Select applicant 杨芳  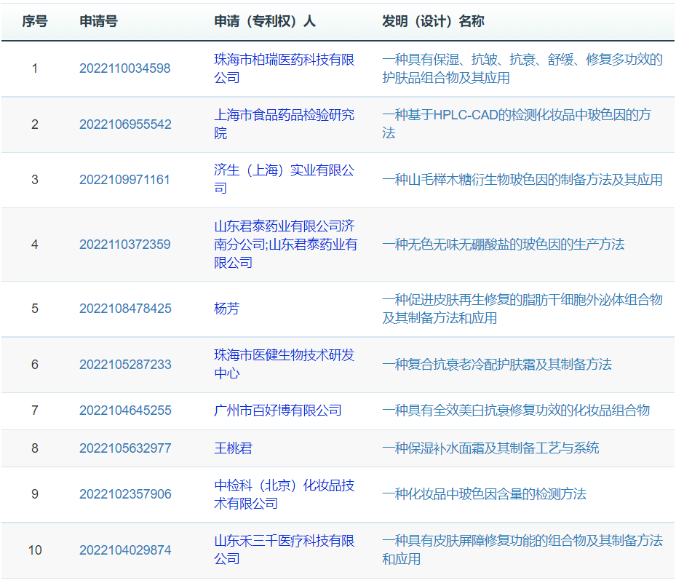click(226, 309)
